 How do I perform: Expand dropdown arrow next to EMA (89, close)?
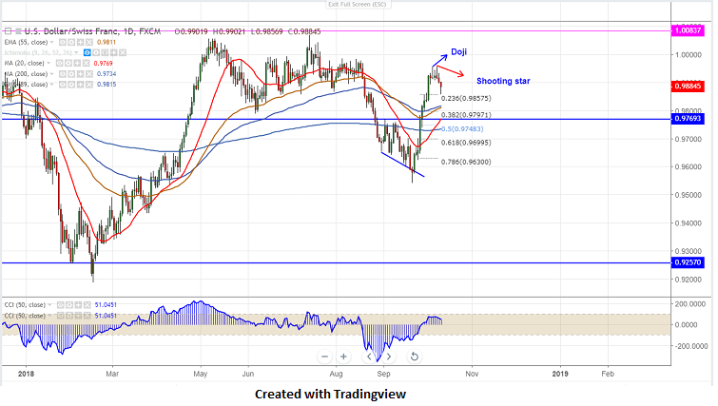[x=51, y=85]
